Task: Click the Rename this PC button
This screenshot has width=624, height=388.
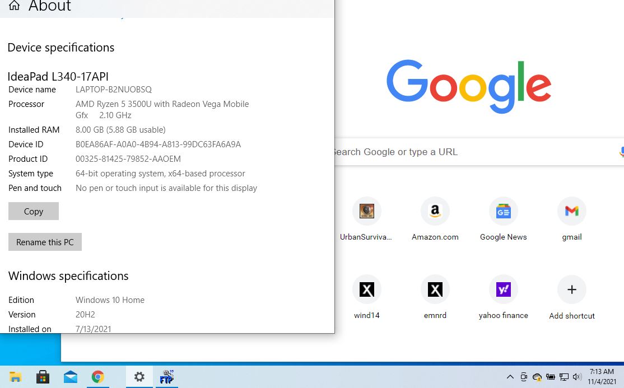Action: pos(45,242)
